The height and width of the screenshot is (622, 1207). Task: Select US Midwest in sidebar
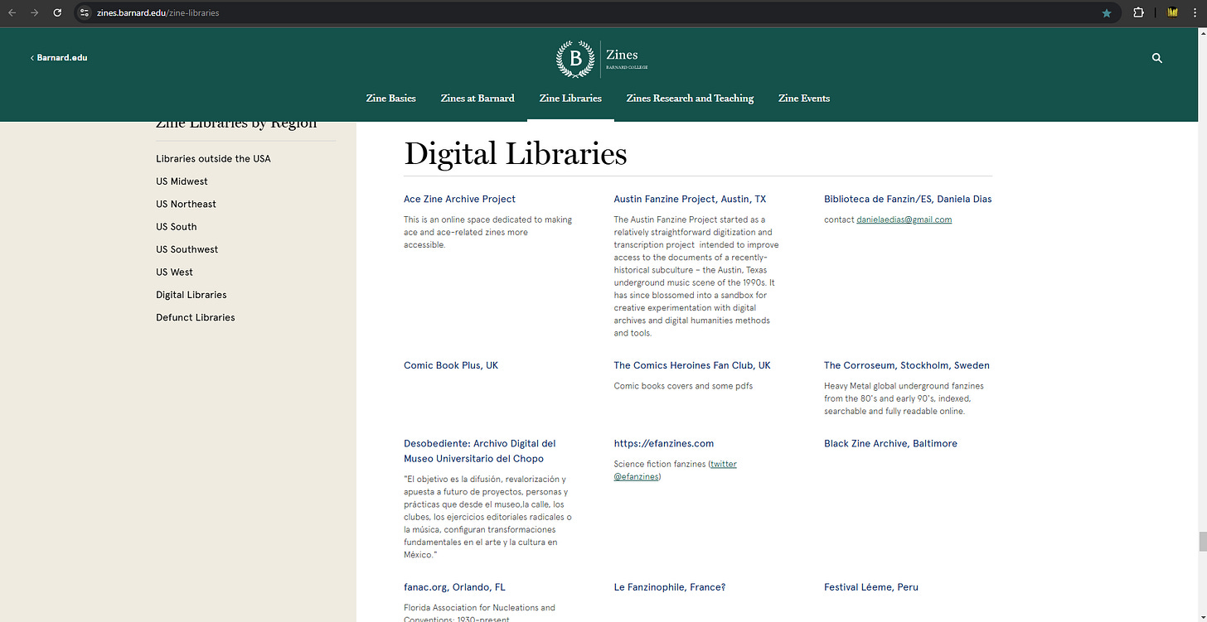182,181
